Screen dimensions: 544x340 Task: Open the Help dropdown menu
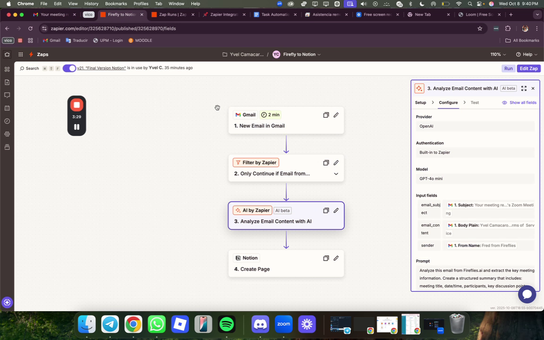527,54
